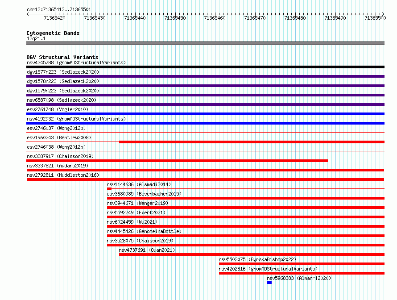The width and height of the screenshot is (397, 300).
Task: Open the dgv1578n223 Sedlazeck2020 variant
Action: pyautogui.click(x=63, y=81)
